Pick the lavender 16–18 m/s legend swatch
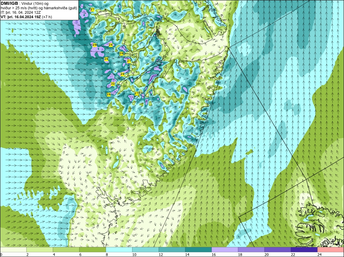 [x=225, y=249]
